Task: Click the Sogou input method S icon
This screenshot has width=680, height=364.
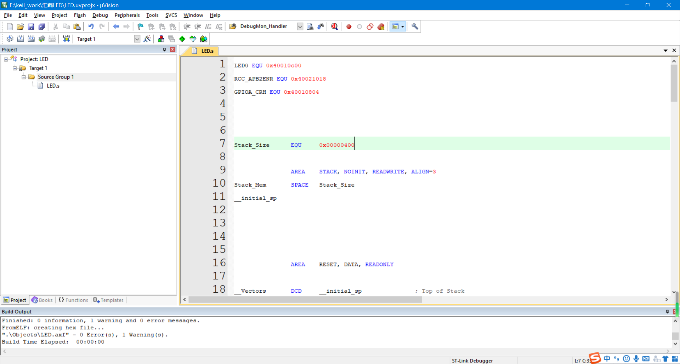Action: pyautogui.click(x=595, y=358)
